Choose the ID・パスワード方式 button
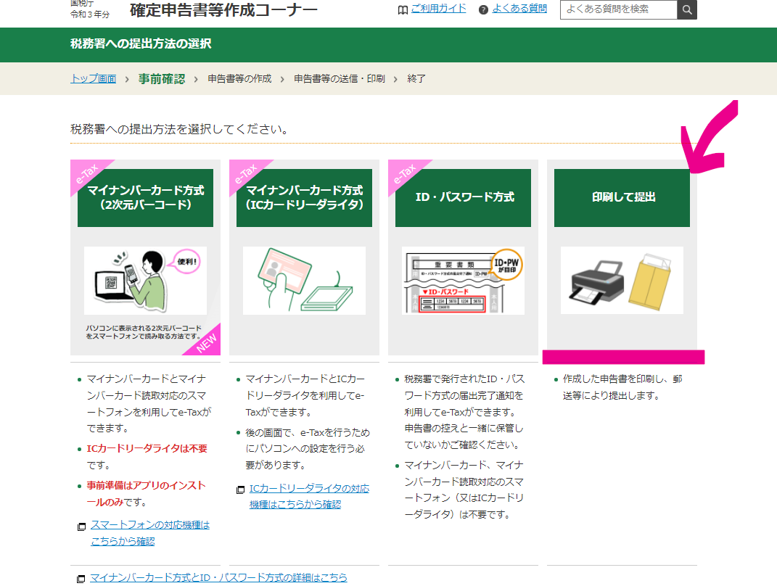The image size is (777, 586). (463, 197)
